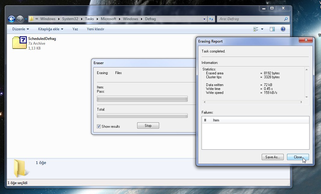
Task: Click the folder icon in the address bar
Action: 31,19
